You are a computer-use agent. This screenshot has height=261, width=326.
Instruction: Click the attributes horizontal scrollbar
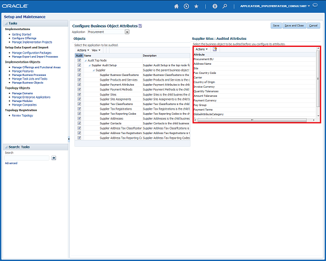(x=252, y=120)
